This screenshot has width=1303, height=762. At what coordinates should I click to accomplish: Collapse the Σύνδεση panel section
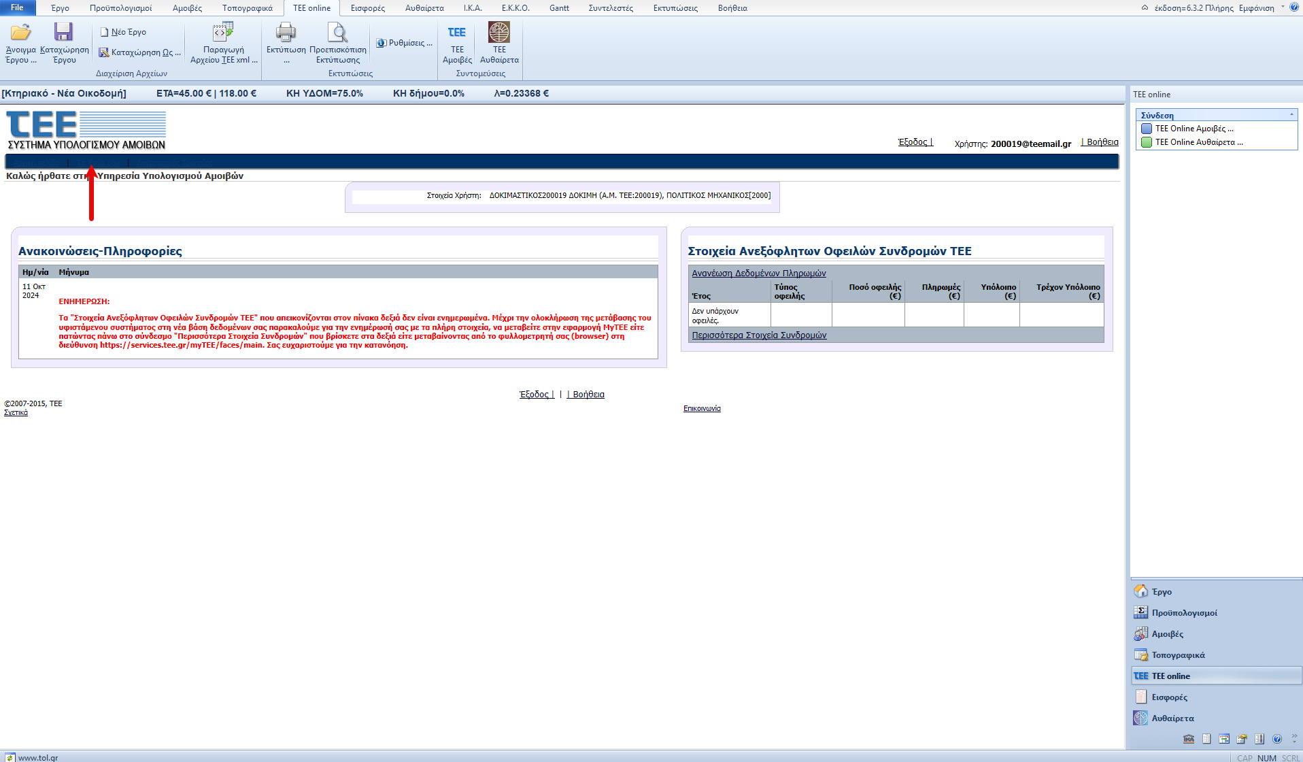pos(1291,115)
